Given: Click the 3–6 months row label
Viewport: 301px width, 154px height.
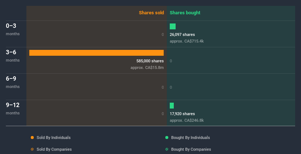Looking at the screenshot, I should (x=13, y=56).
